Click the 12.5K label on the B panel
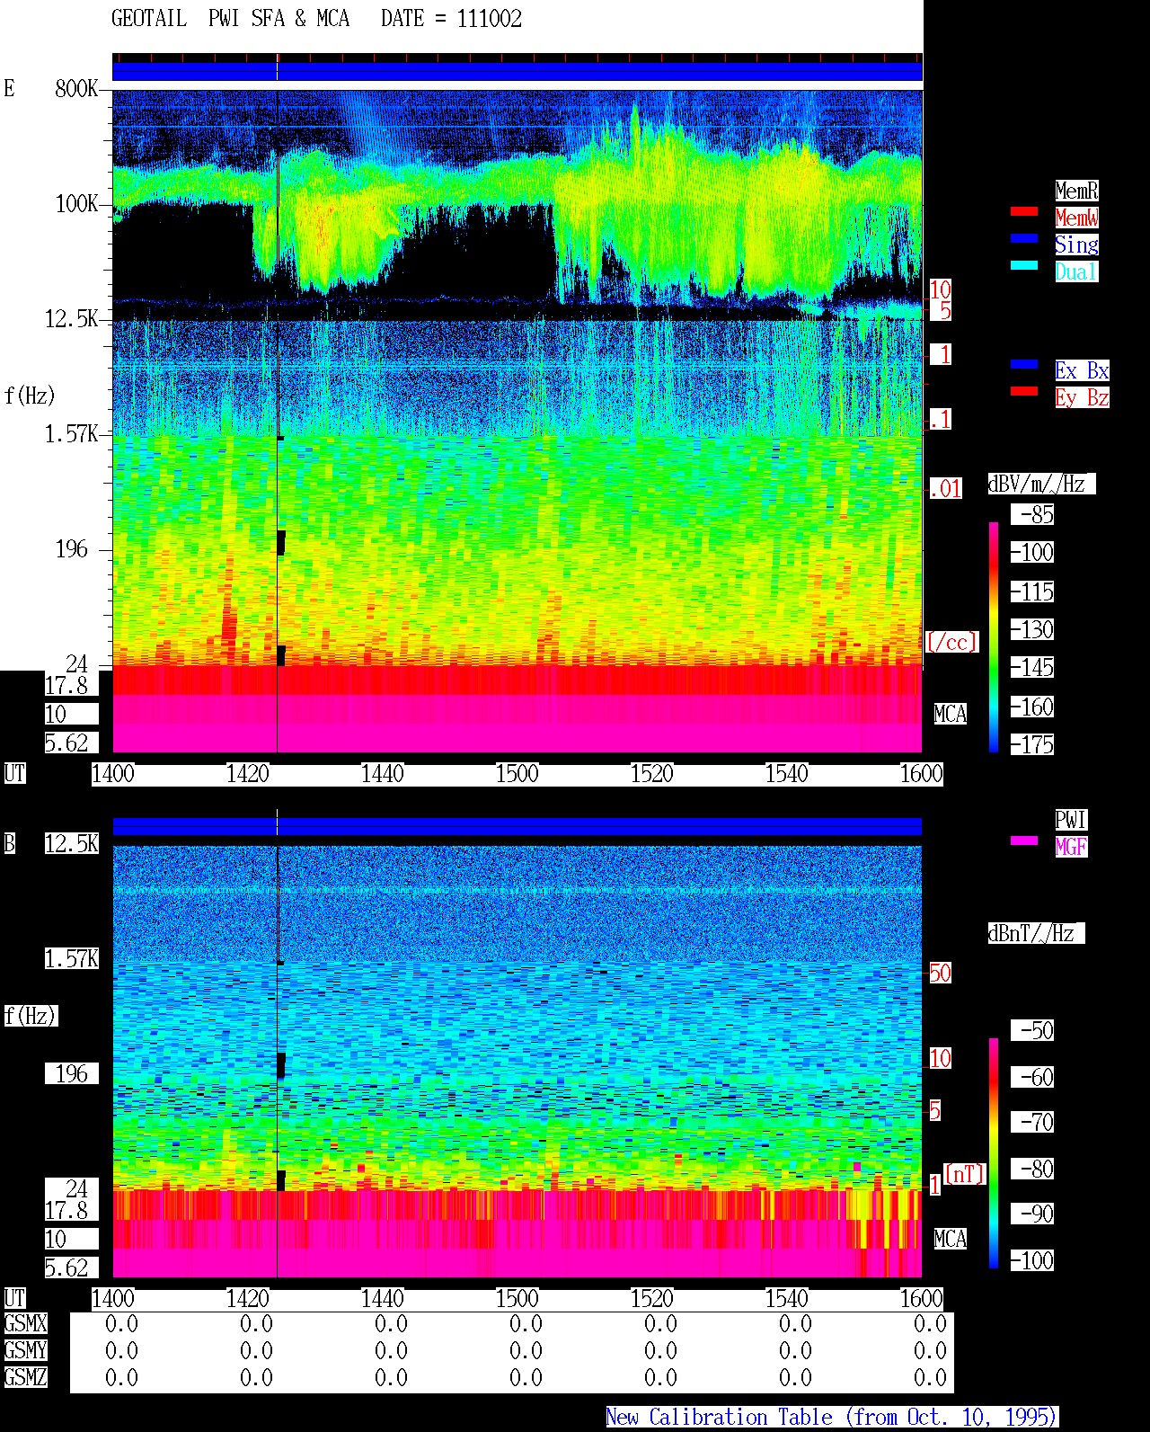Image resolution: width=1150 pixels, height=1432 pixels. (72, 844)
